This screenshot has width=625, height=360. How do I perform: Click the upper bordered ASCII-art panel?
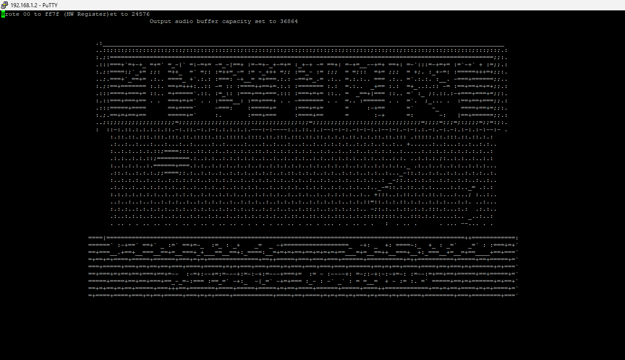[x=301, y=86]
